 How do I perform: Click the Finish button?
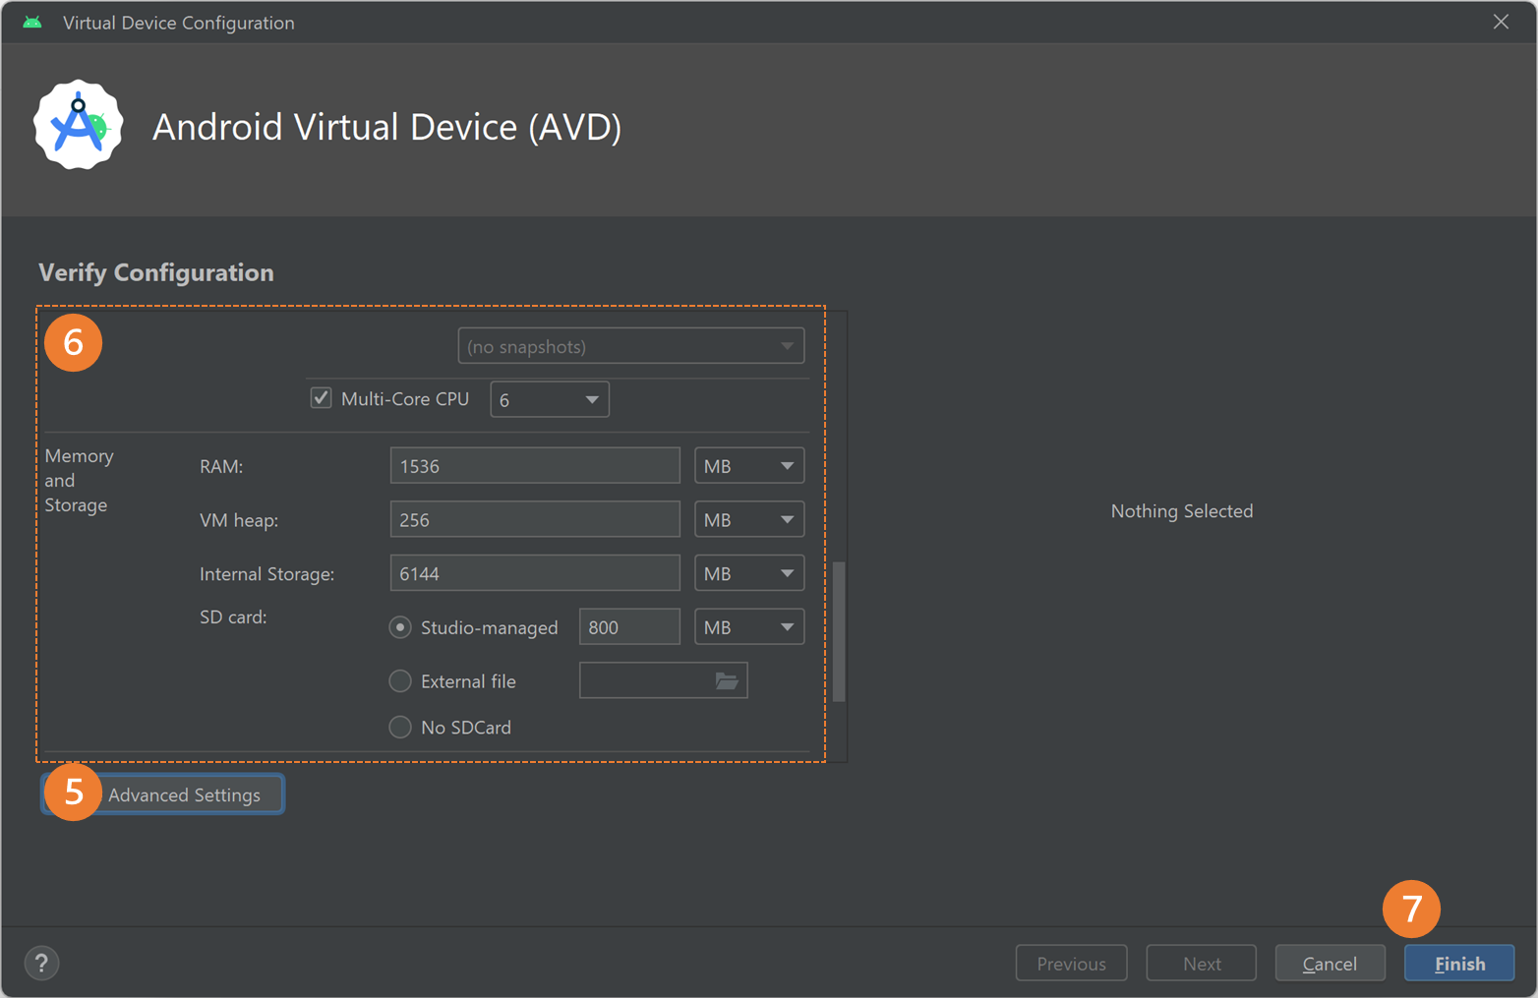[x=1459, y=964]
